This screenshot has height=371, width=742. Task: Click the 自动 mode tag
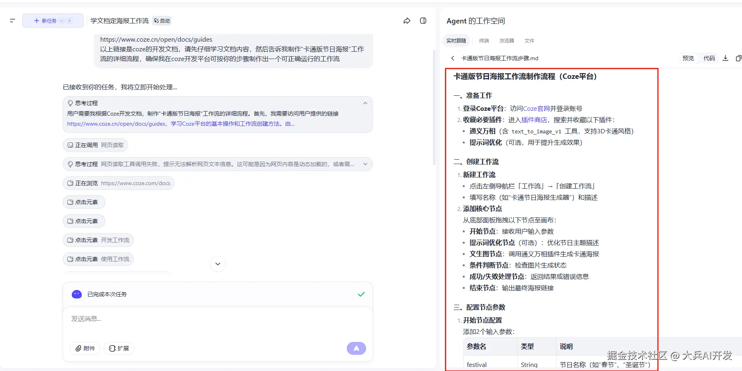click(162, 21)
